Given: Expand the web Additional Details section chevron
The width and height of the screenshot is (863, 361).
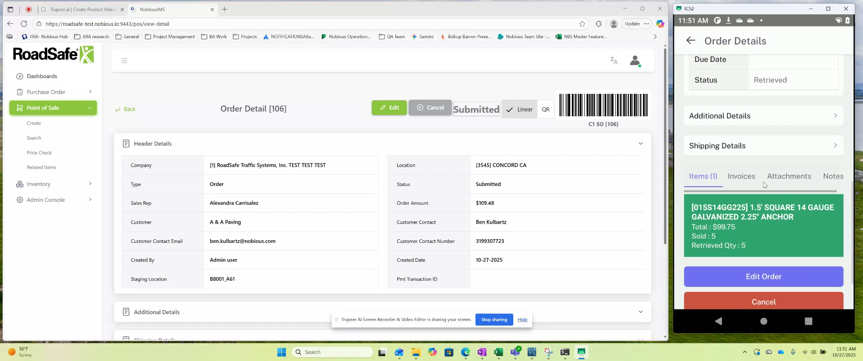Looking at the screenshot, I should 641,312.
